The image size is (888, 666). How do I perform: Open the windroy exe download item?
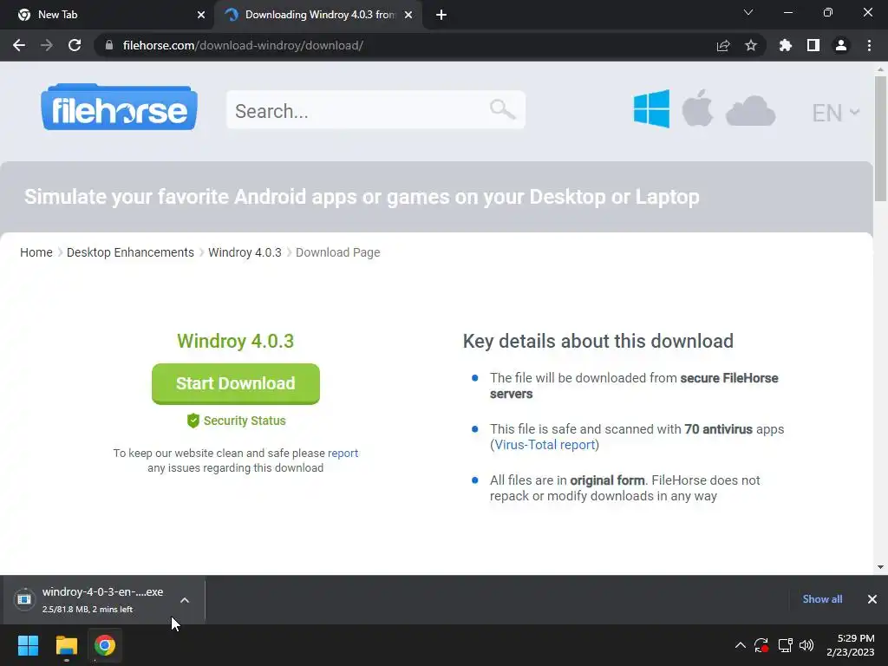pos(90,600)
